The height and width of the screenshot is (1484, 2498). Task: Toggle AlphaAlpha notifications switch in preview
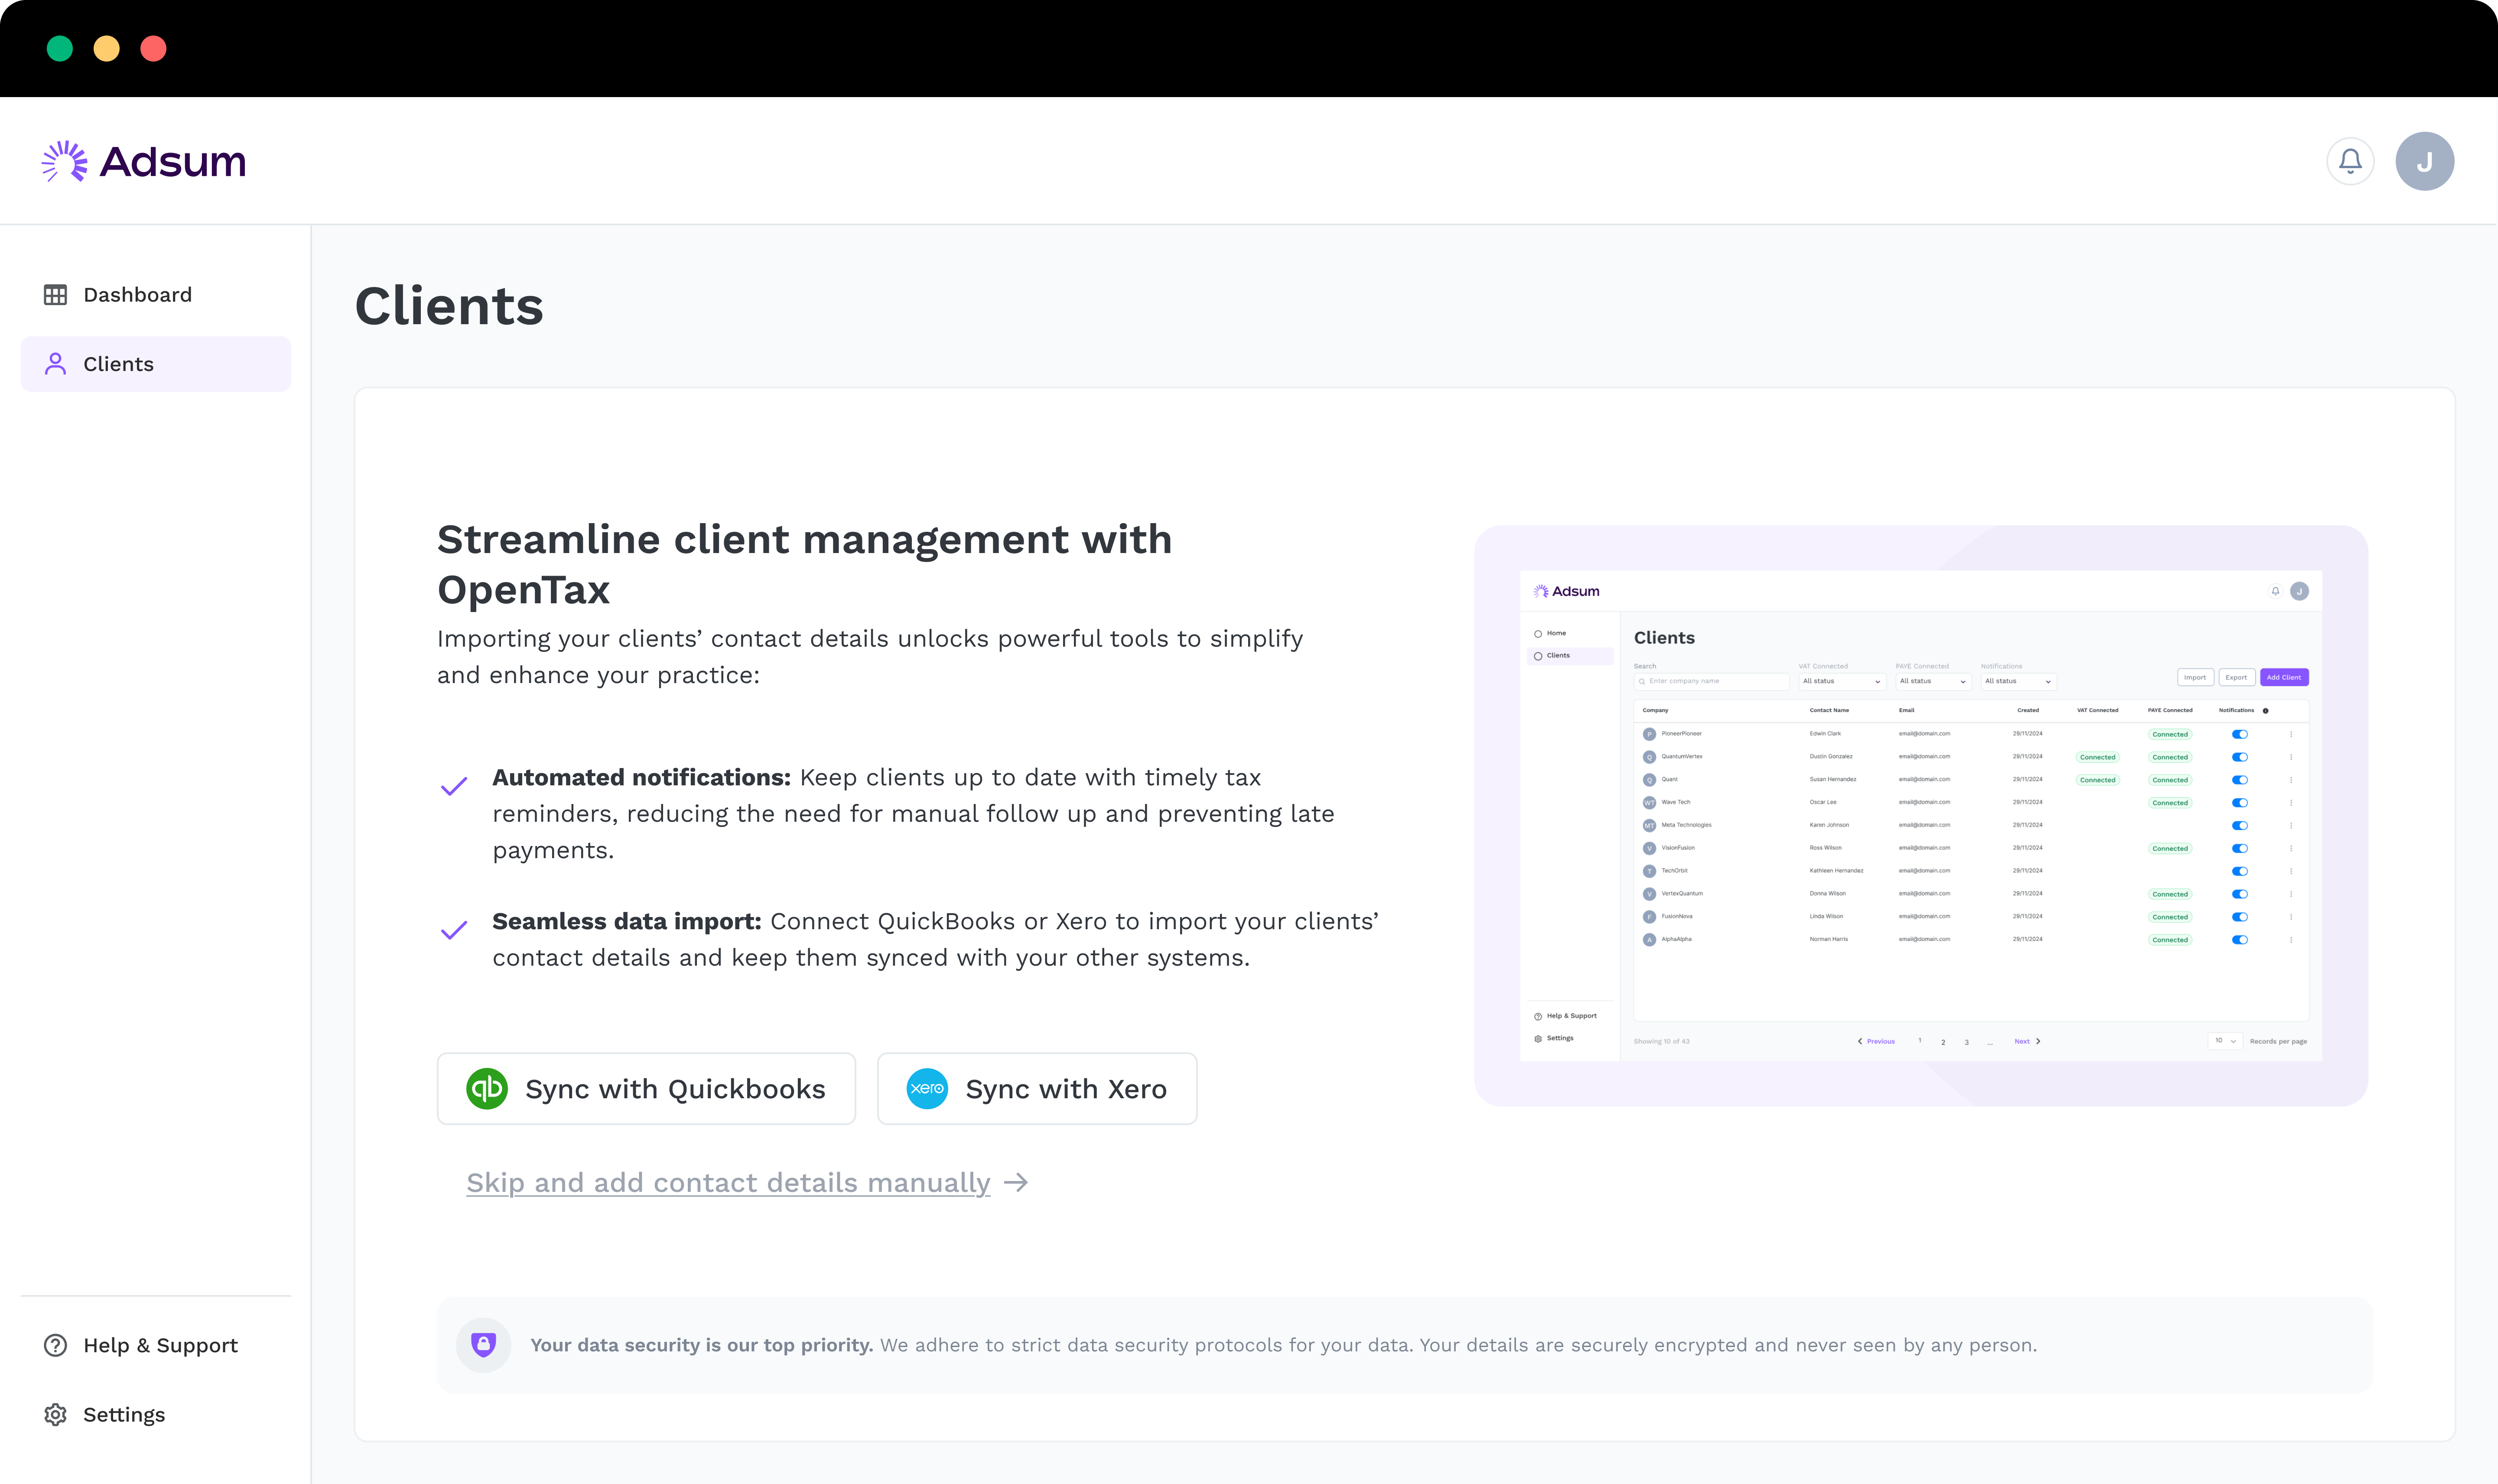click(x=2239, y=940)
